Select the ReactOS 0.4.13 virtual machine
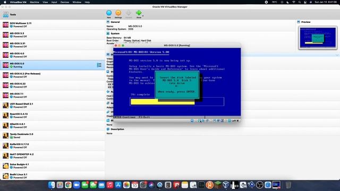340x191 pixels. point(53,116)
